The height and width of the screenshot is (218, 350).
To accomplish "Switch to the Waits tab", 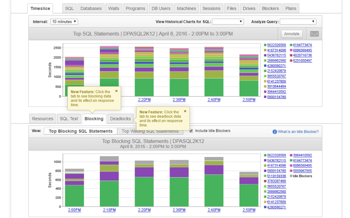I will click(113, 9).
